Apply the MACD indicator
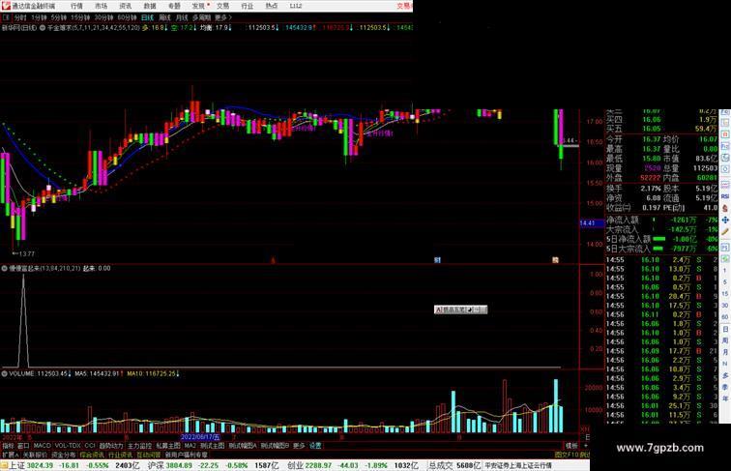 coord(42,446)
